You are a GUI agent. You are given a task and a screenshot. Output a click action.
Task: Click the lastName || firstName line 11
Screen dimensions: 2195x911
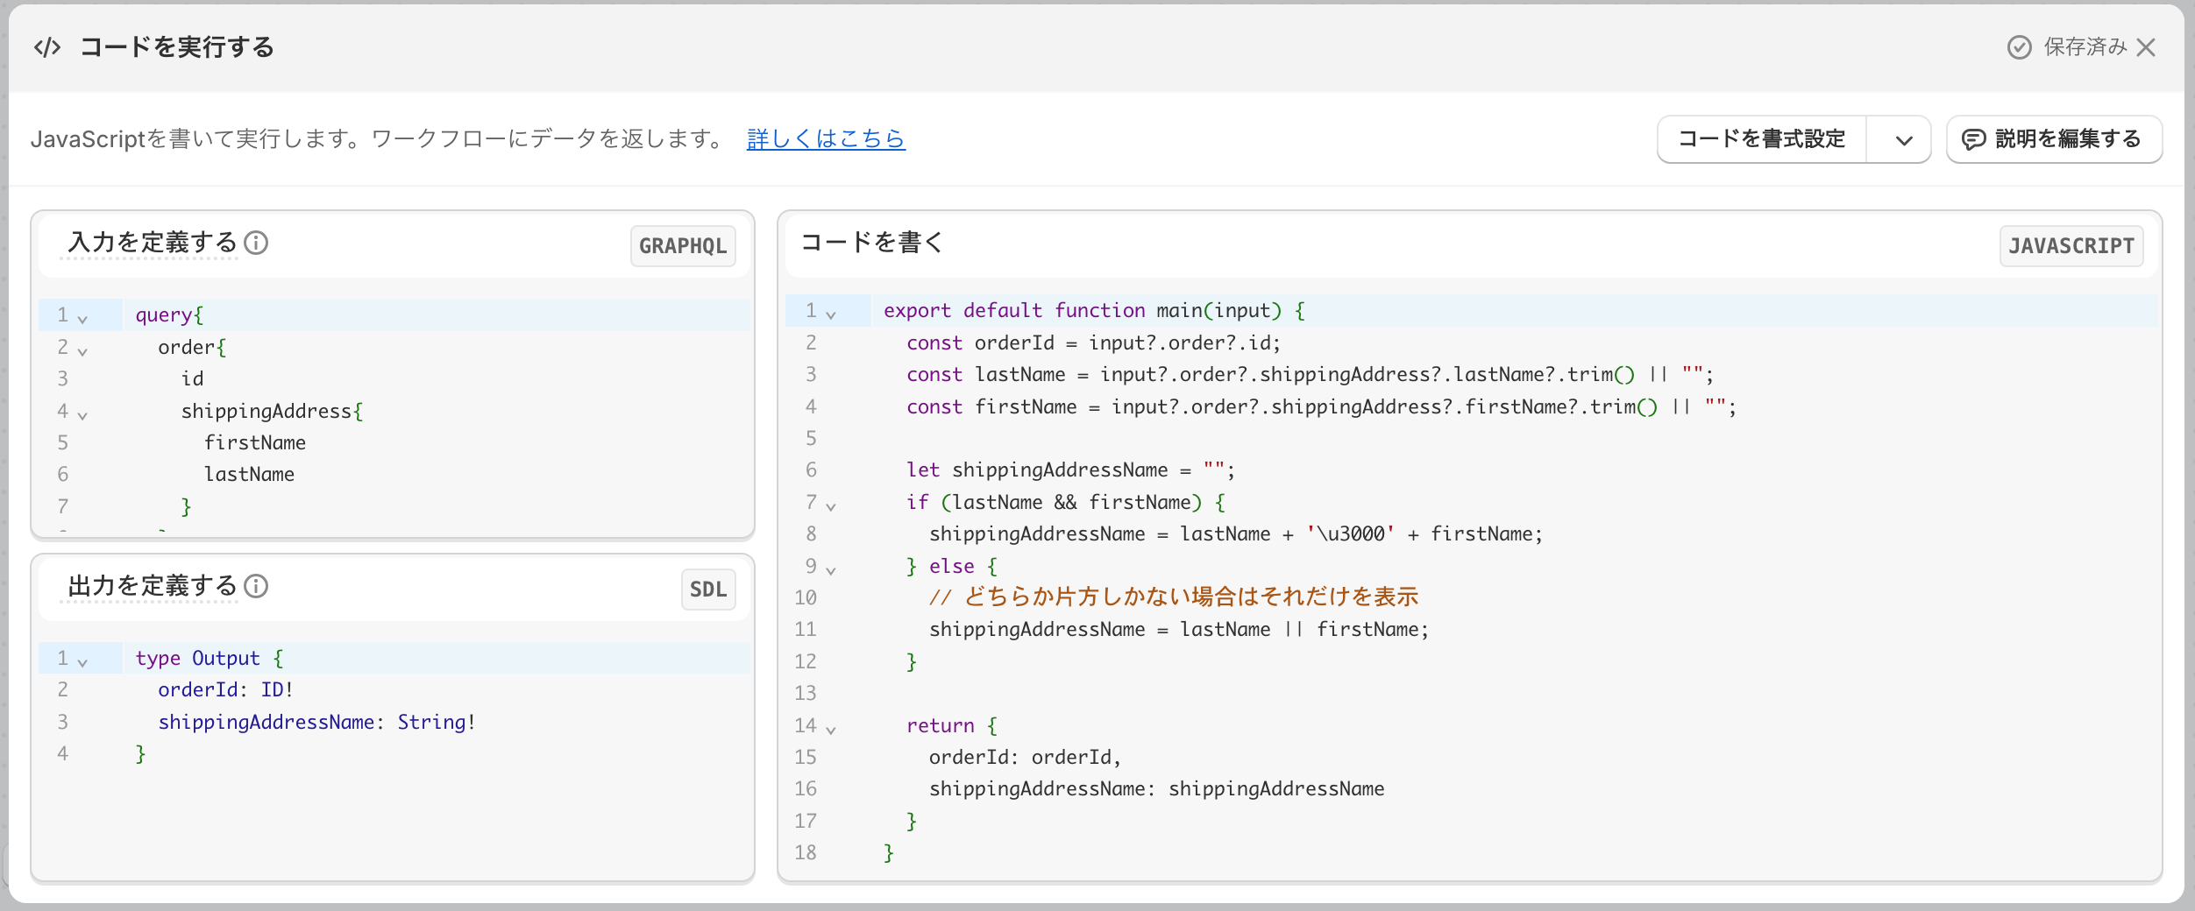[x=1179, y=629]
